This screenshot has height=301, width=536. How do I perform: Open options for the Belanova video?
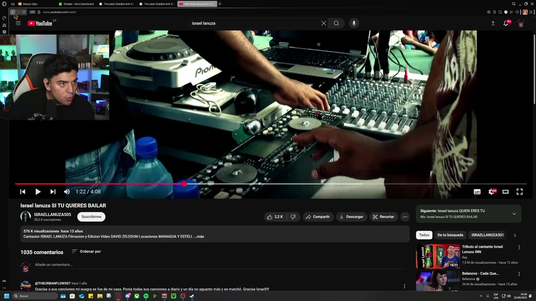[x=519, y=274]
